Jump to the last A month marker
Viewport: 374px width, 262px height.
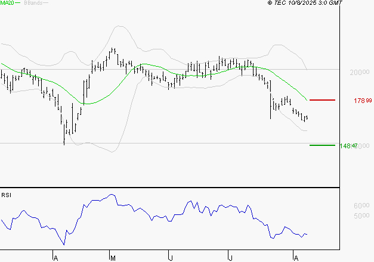pos(295,258)
